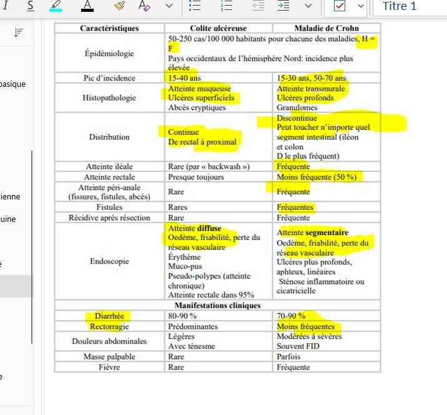The width and height of the screenshot is (447, 415).
Task: Open the page ending in 'basique' in sidebar
Action: pos(13,84)
